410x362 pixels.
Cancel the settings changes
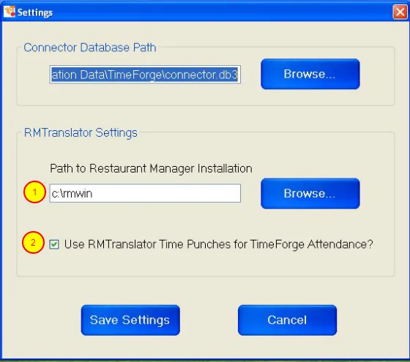tap(287, 320)
